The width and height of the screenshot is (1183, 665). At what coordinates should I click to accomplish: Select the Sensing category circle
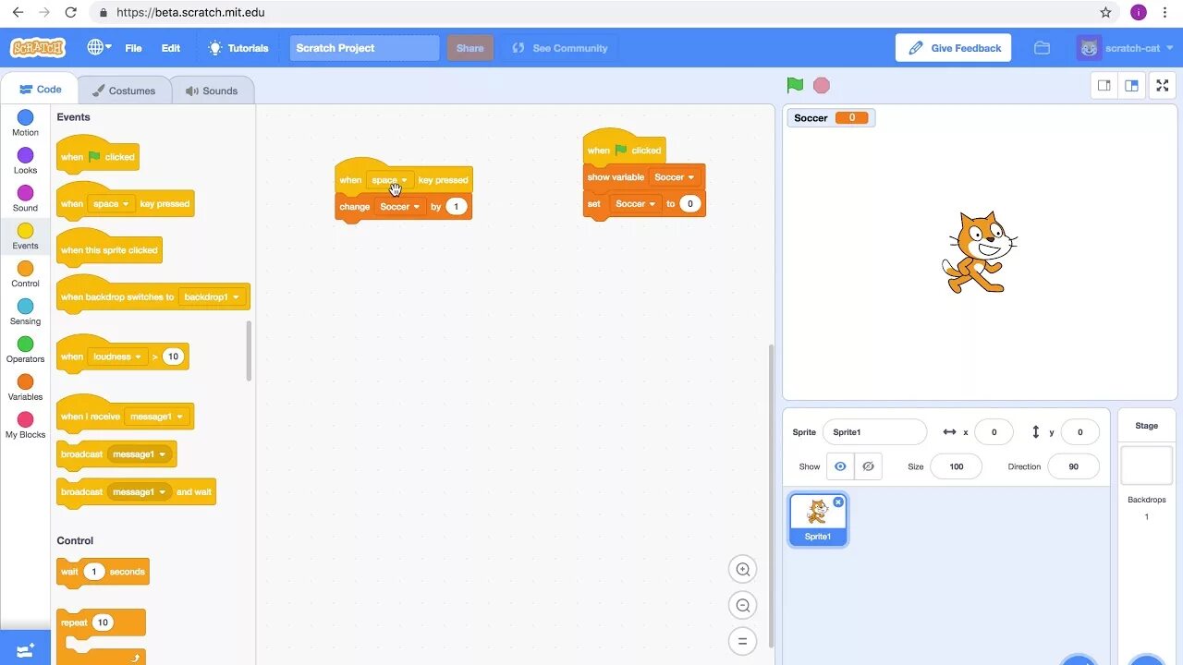pyautogui.click(x=25, y=307)
